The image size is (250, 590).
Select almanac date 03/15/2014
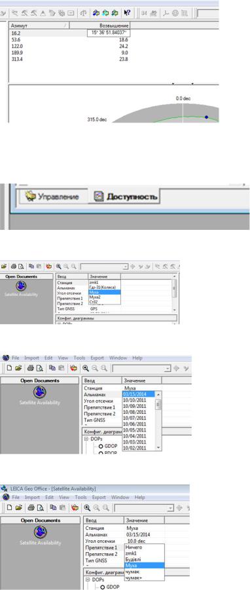pyautogui.click(x=139, y=394)
